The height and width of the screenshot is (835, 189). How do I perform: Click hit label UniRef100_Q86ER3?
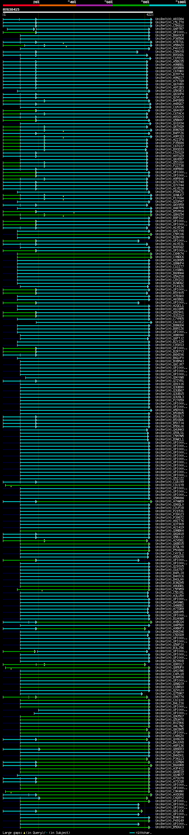pos(169,749)
